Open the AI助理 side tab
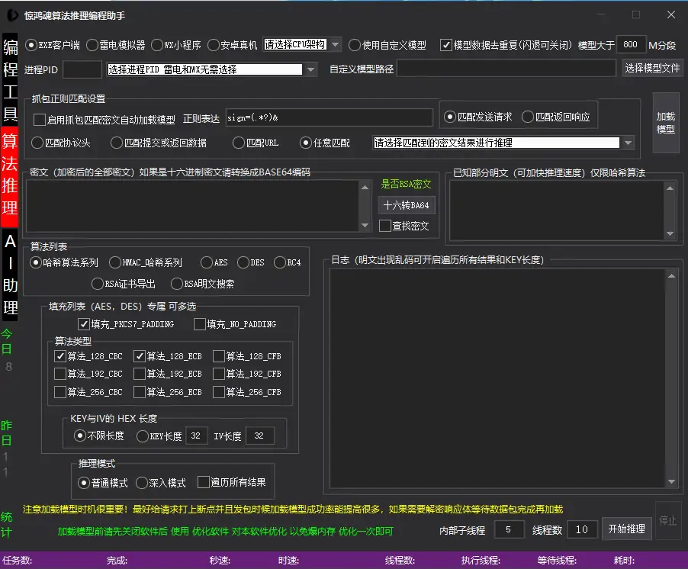The height and width of the screenshot is (569, 688). click(x=10, y=275)
